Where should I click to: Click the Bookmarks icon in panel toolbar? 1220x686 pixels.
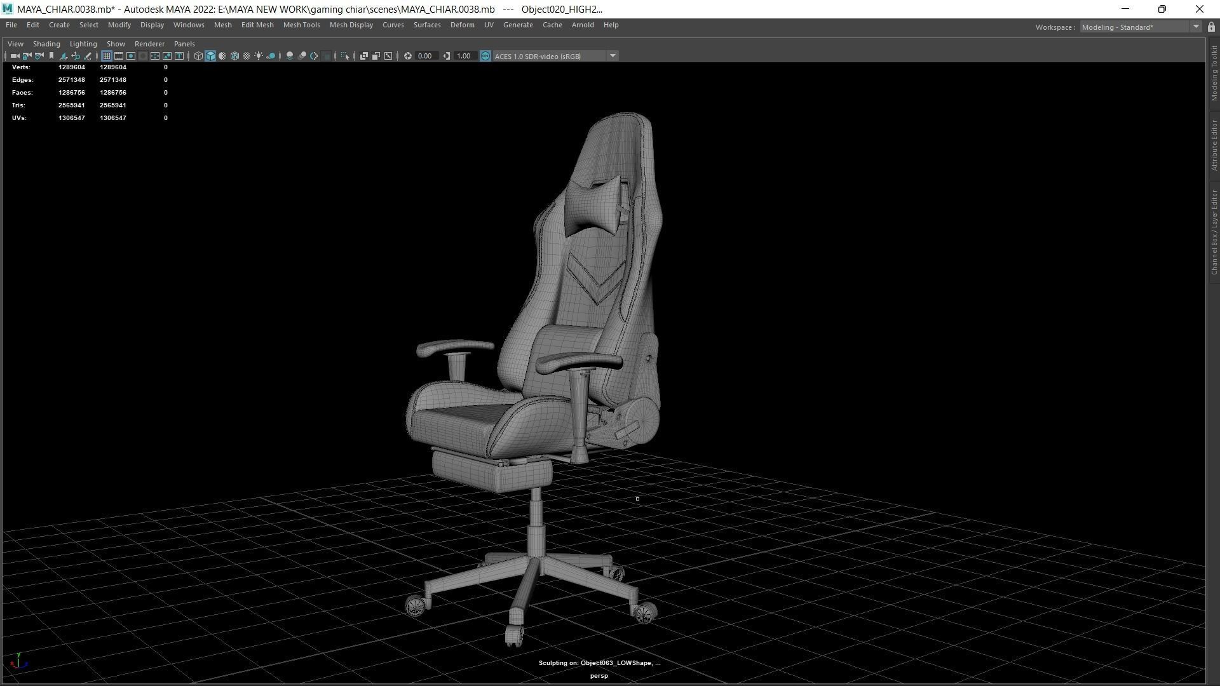tap(51, 56)
